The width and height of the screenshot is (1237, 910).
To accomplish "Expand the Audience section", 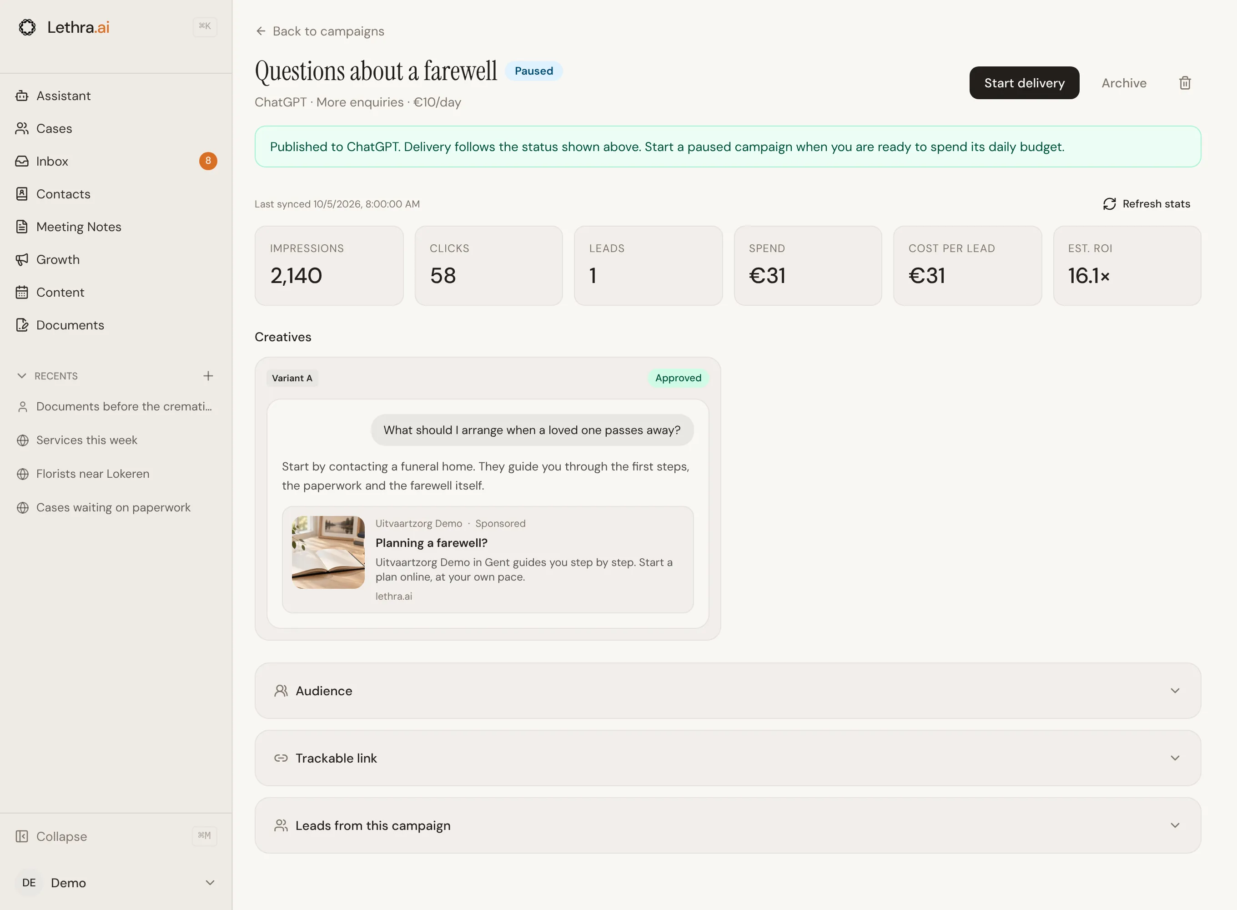I will [728, 691].
